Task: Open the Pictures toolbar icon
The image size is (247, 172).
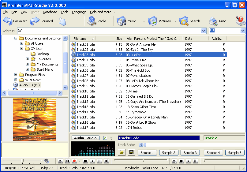Action: (152, 21)
